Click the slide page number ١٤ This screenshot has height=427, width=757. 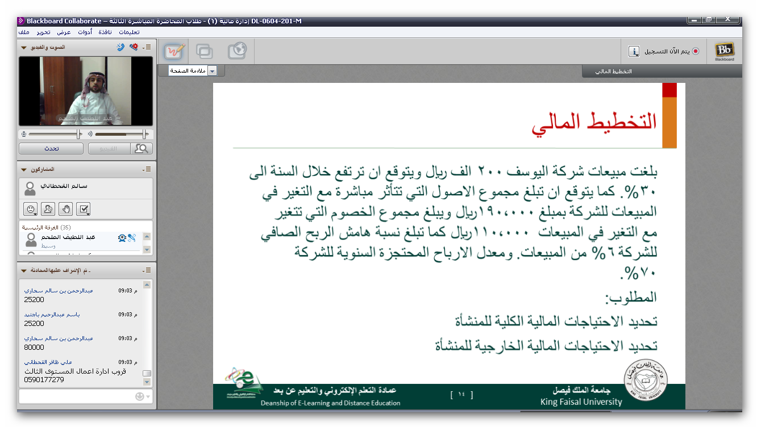click(461, 395)
